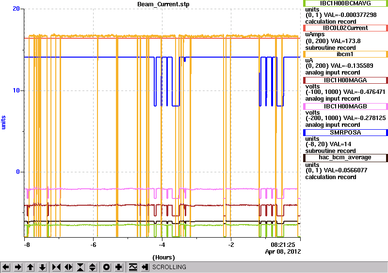Screen dimensions: 388x273
Task: Click the -4 x-axis tick label
Action: click(162, 245)
